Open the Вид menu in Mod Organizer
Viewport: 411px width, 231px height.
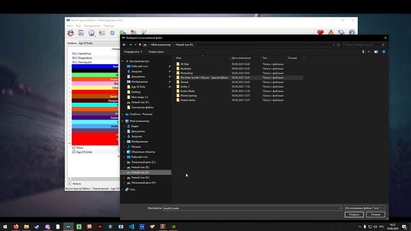(x=78, y=26)
